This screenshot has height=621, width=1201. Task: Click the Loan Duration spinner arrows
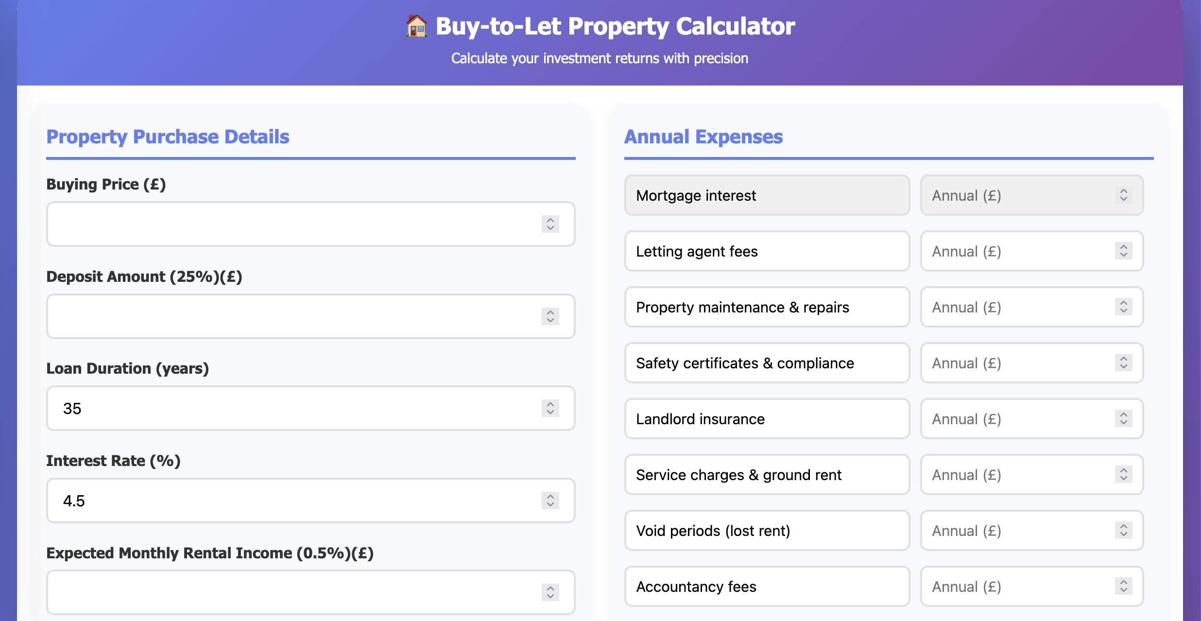pyautogui.click(x=550, y=408)
